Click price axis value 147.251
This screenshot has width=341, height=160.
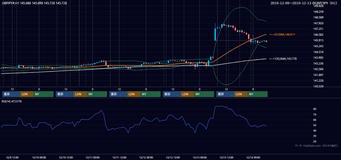coord(318,29)
